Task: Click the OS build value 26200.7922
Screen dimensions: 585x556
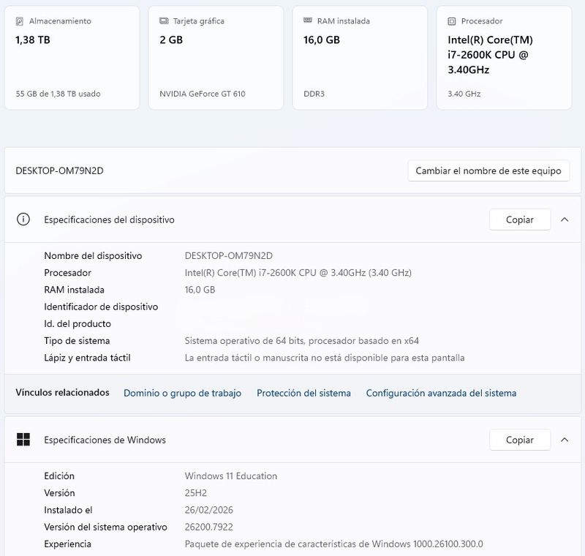Action: click(209, 527)
